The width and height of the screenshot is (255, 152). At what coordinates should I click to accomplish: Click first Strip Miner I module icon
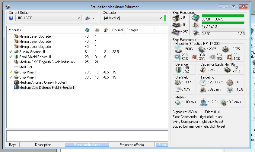coord(16,72)
